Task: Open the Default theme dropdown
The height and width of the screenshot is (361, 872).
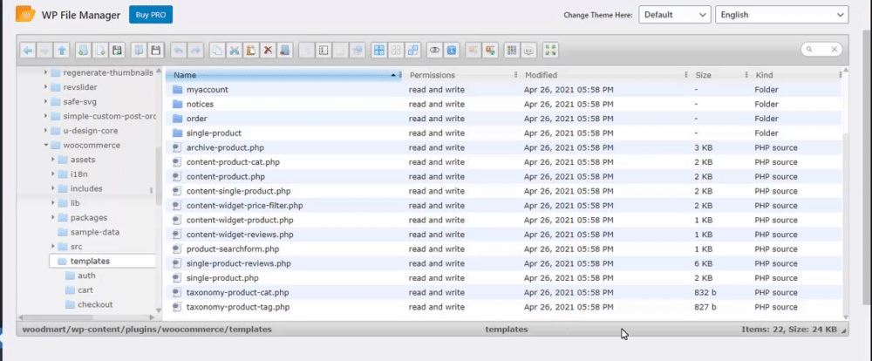Action: tap(675, 15)
